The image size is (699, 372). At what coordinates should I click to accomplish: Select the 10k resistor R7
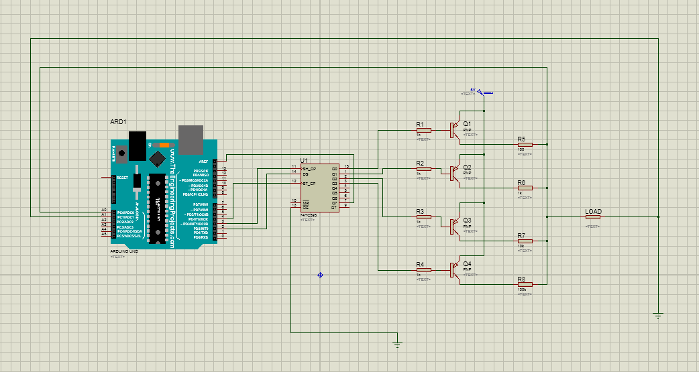524,241
